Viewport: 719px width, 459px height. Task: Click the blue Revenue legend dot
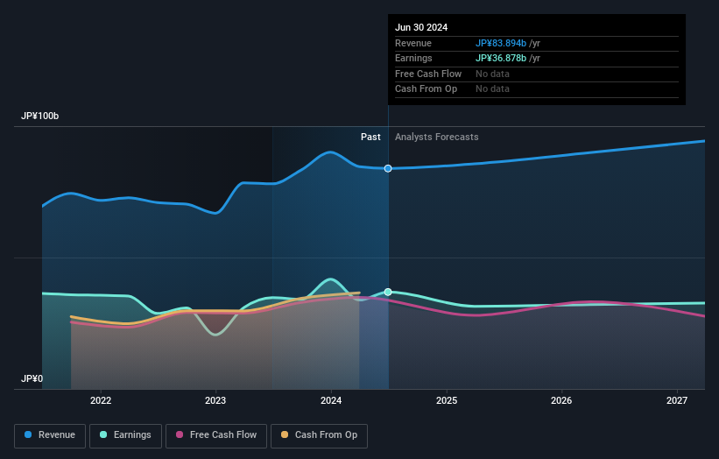(28, 434)
